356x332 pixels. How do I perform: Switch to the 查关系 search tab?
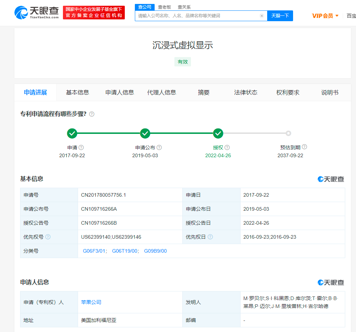coord(184,7)
